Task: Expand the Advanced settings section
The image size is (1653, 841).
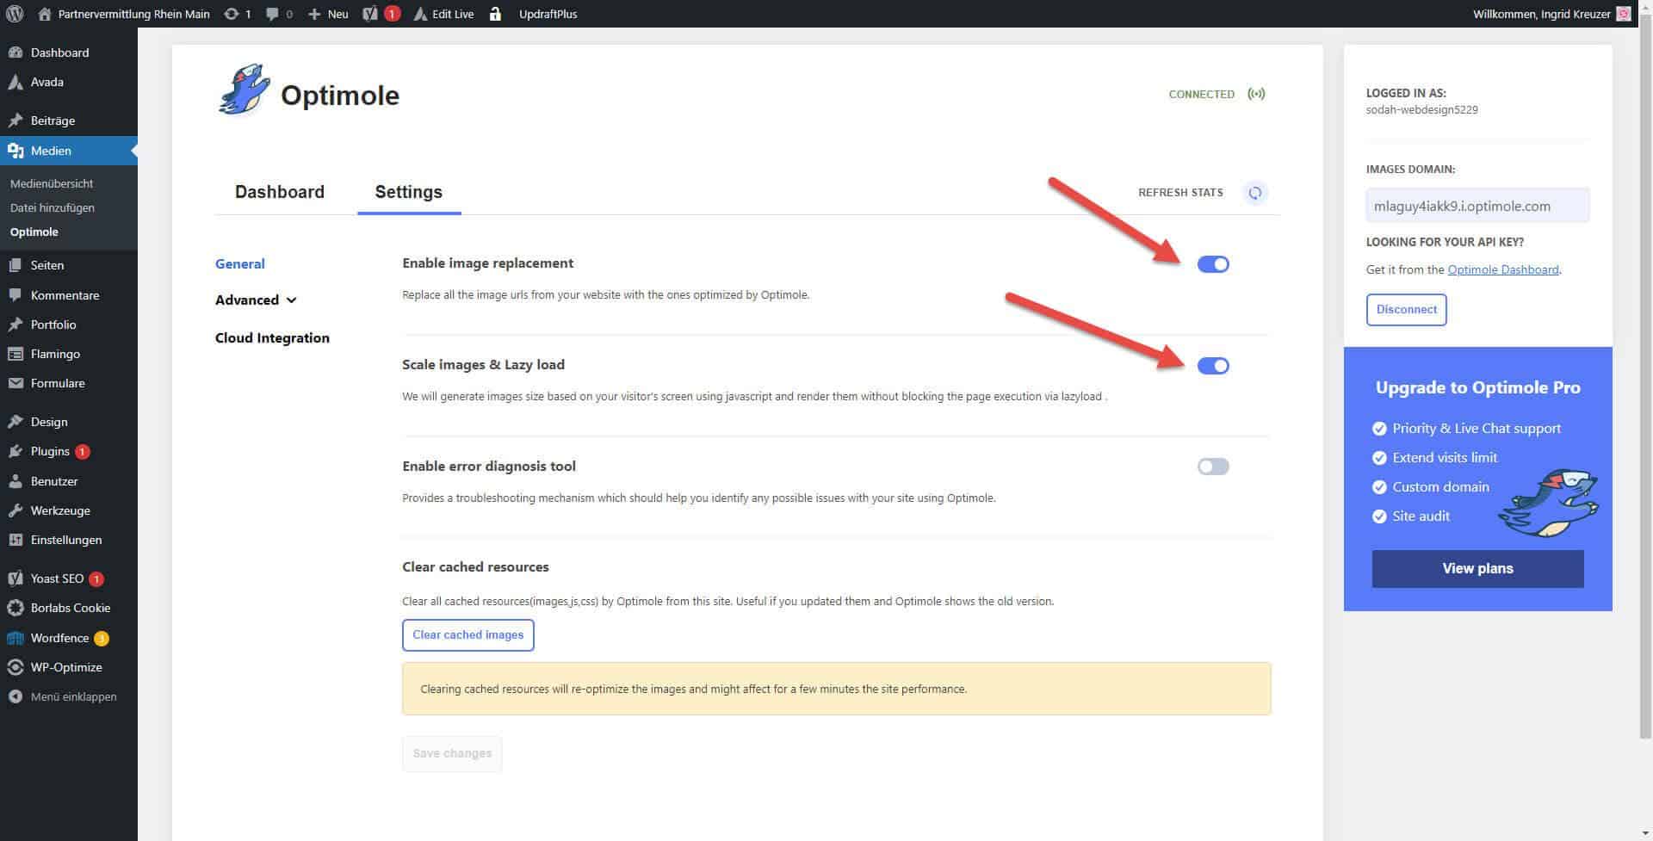Action: click(x=256, y=300)
